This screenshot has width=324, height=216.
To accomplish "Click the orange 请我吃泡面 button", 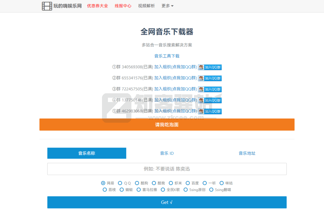I will point(167,124).
